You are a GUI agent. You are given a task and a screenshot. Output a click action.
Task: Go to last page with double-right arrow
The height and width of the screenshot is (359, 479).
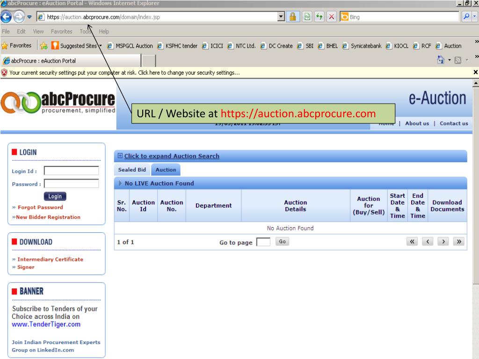459,242
